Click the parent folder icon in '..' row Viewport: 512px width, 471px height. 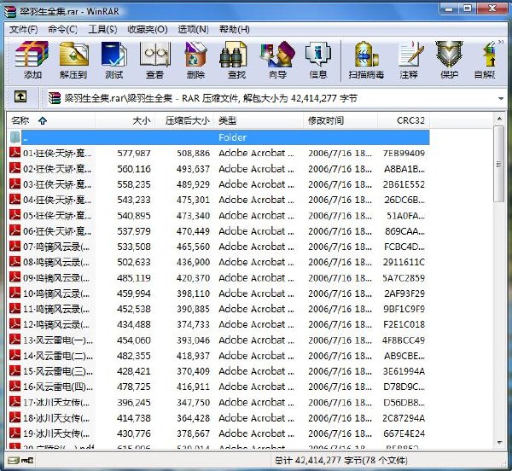(15, 137)
